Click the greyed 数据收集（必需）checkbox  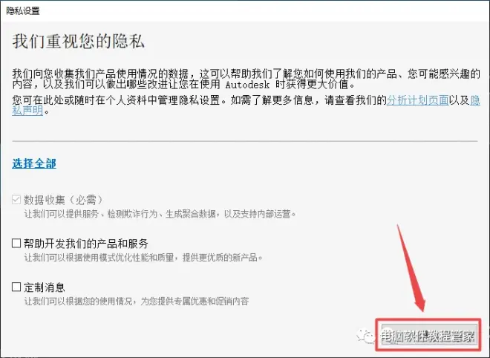point(16,200)
